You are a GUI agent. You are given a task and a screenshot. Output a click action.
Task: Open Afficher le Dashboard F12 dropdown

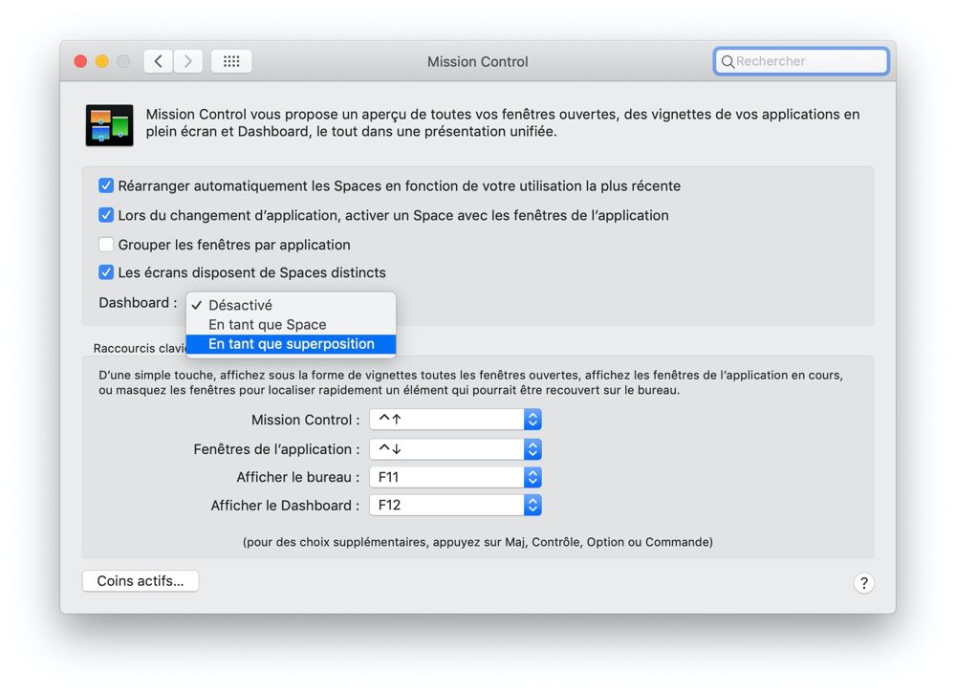[455, 506]
